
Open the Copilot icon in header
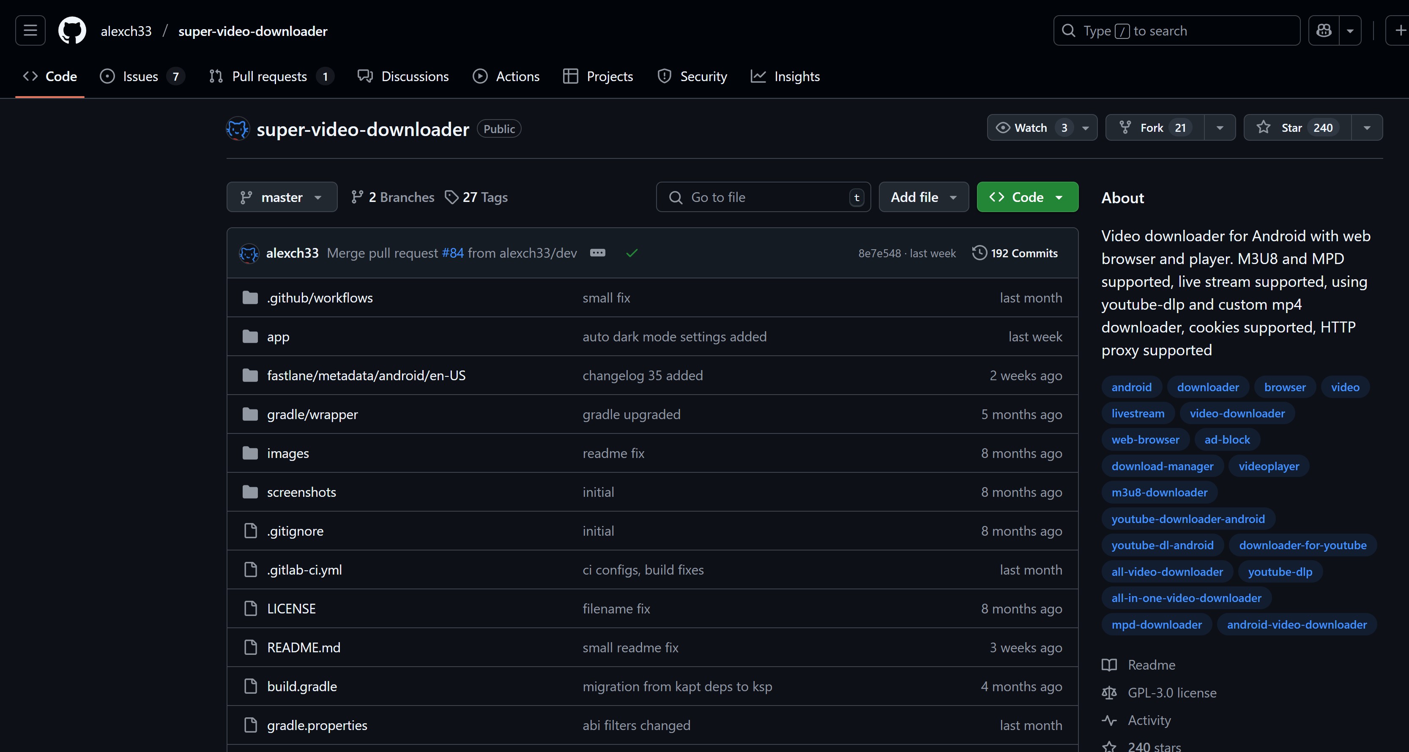coord(1324,30)
